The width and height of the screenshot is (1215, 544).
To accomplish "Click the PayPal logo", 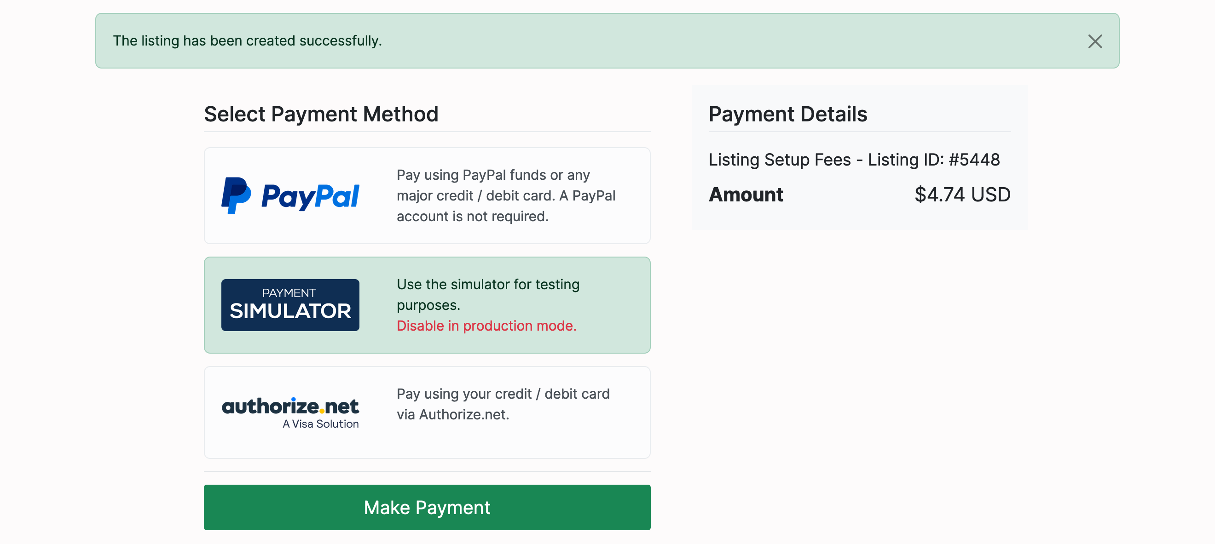I will [x=290, y=195].
